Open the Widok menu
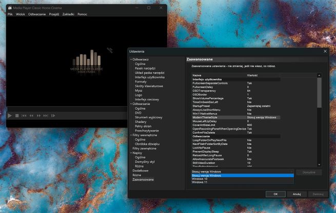336x213 pixels. point(21,14)
